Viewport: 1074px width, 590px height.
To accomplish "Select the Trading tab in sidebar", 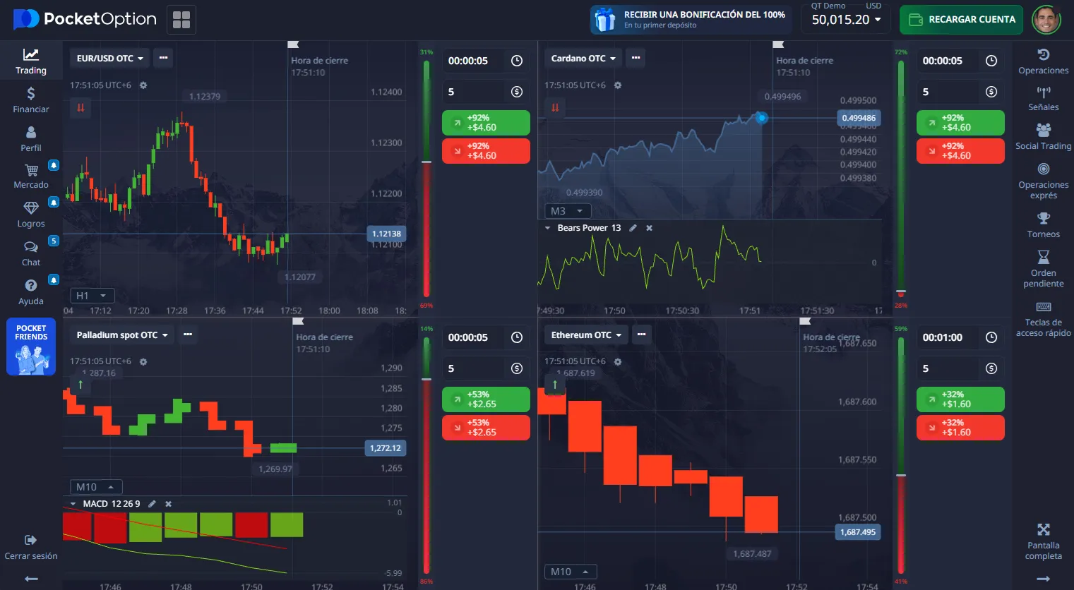I will click(31, 61).
